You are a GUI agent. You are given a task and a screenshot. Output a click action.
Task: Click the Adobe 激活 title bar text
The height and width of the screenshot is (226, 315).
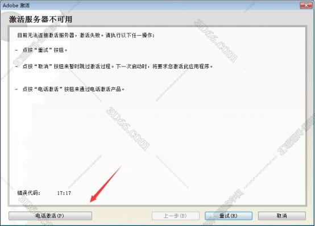coord(16,6)
